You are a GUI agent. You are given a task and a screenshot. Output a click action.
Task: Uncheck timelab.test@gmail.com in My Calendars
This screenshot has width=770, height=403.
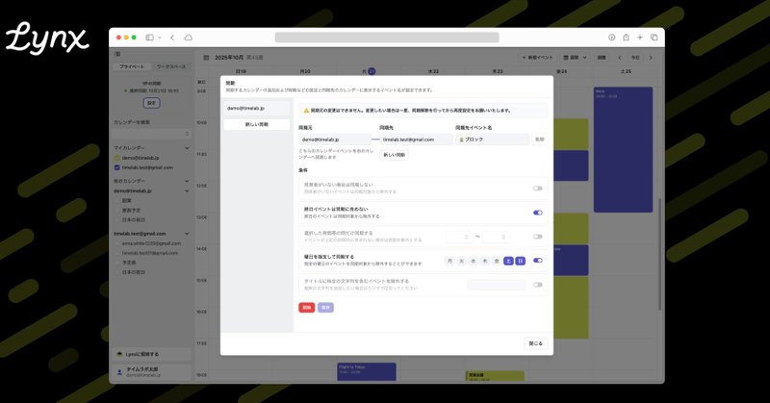[x=116, y=167]
